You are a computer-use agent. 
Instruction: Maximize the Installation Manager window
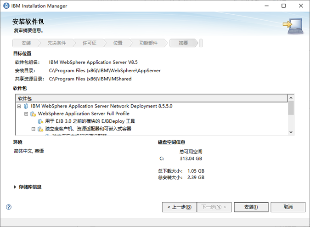[x=284, y=6]
